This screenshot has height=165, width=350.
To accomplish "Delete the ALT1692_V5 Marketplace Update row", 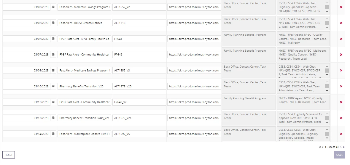I will [341, 134].
